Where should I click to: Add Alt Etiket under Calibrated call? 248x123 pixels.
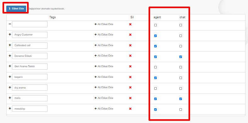click(x=104, y=45)
